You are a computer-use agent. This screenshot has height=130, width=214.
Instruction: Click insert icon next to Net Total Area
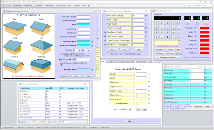pyautogui.click(x=92, y=70)
